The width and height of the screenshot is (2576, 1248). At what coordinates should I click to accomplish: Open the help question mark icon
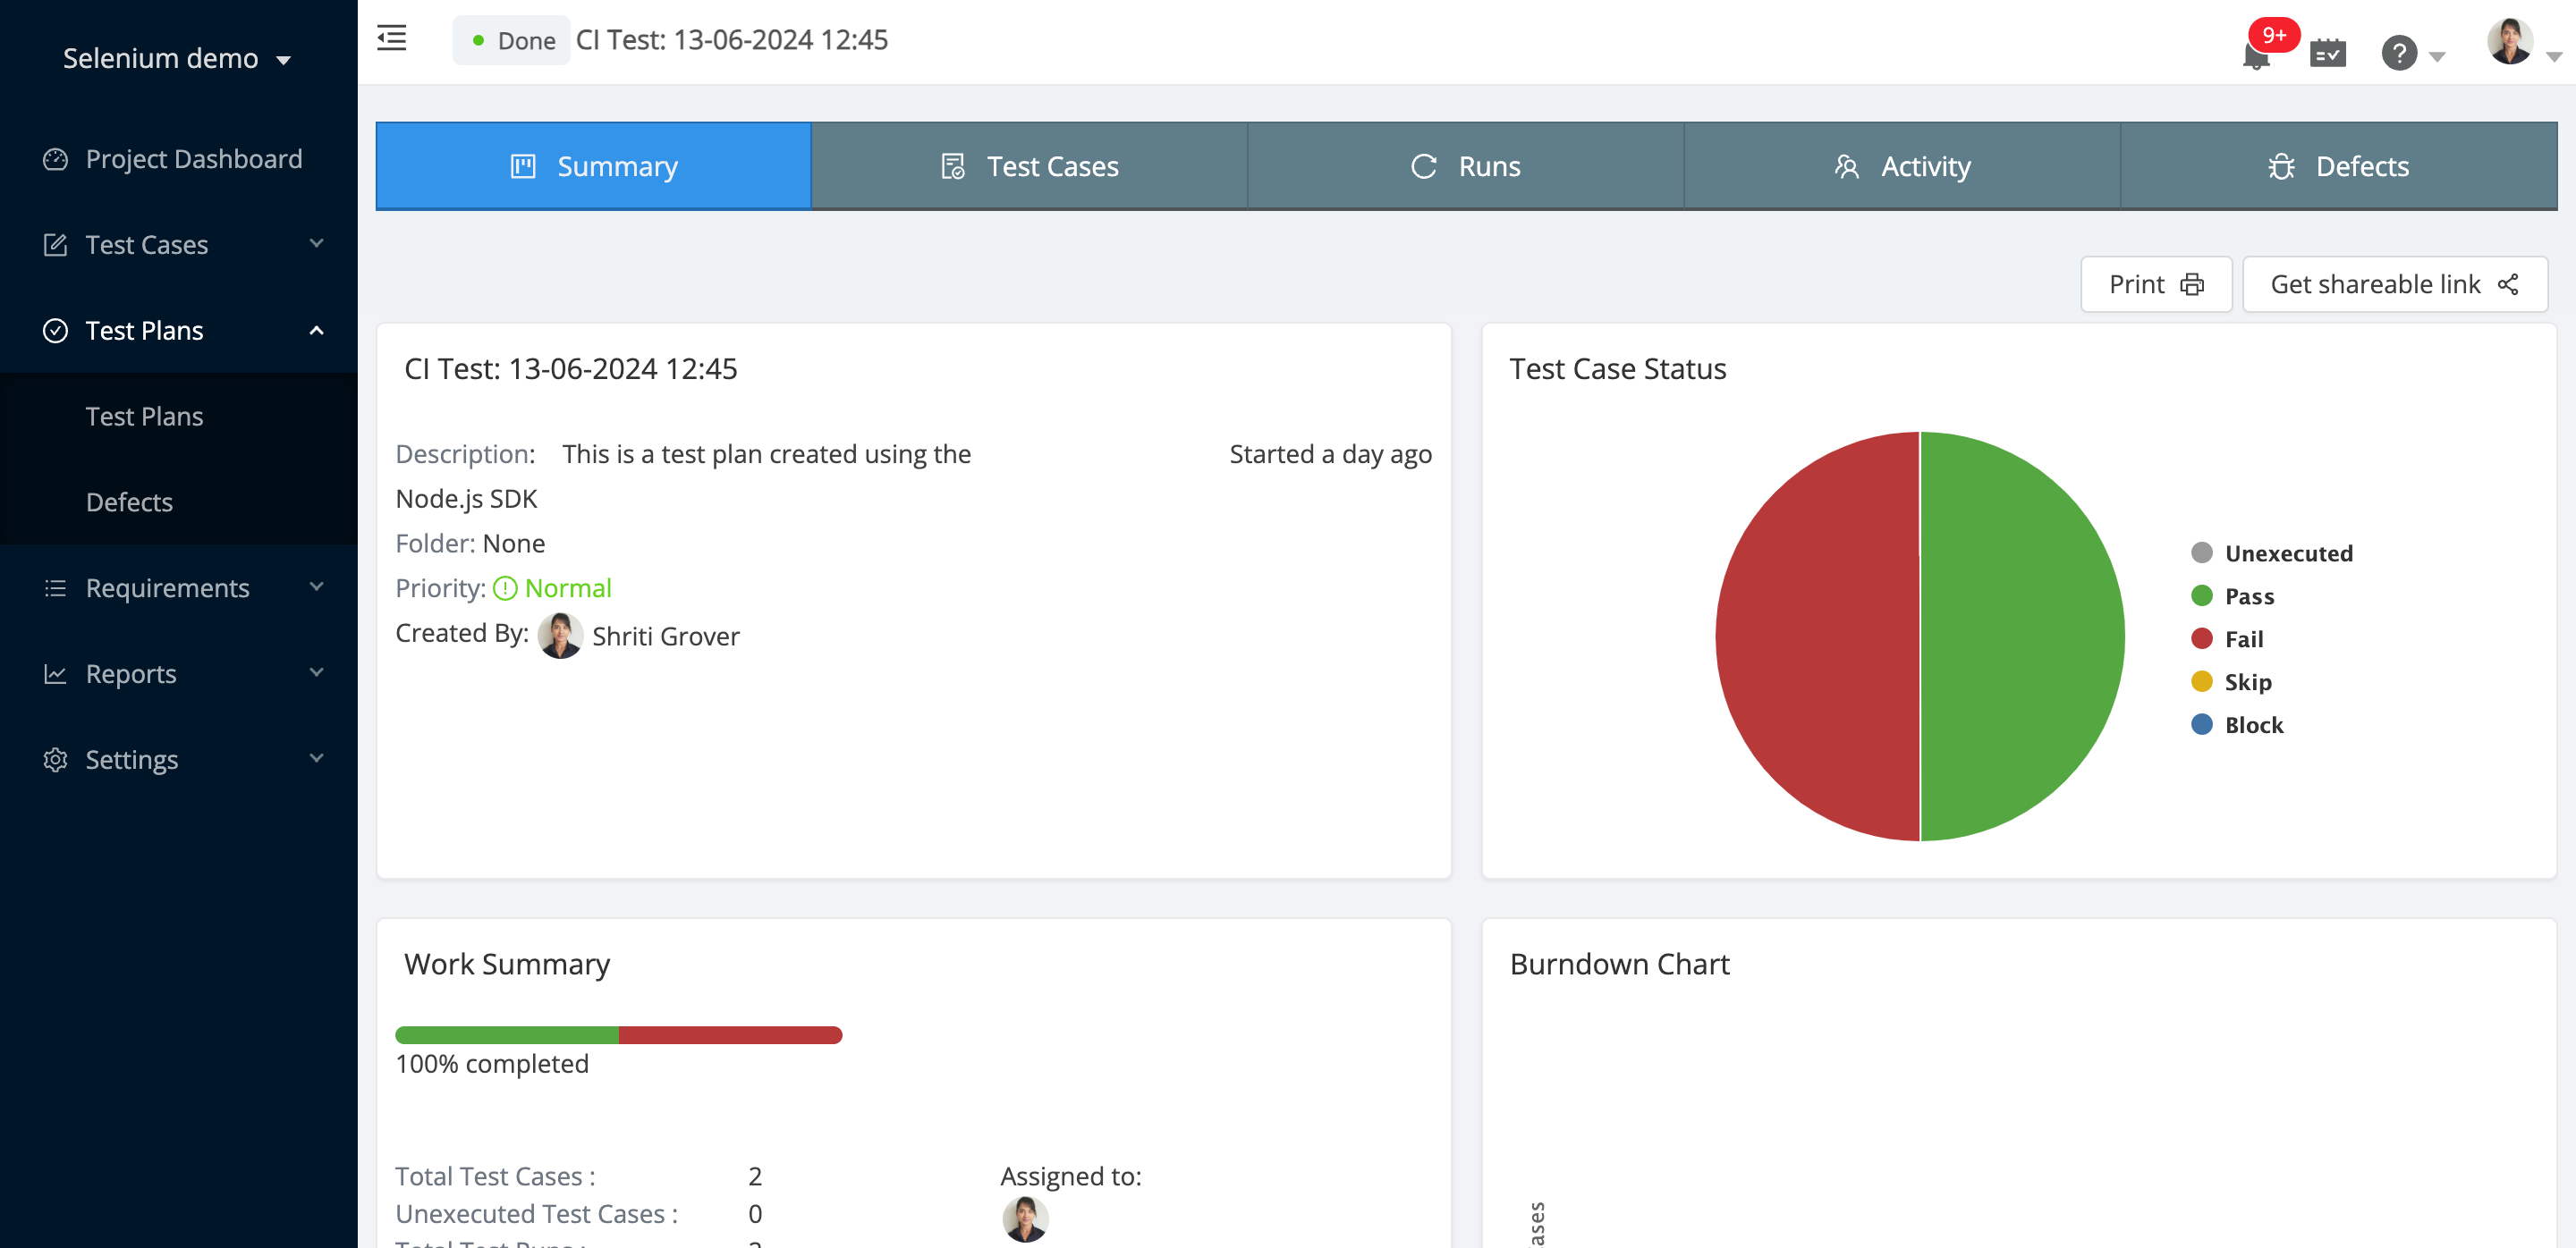pos(2398,52)
